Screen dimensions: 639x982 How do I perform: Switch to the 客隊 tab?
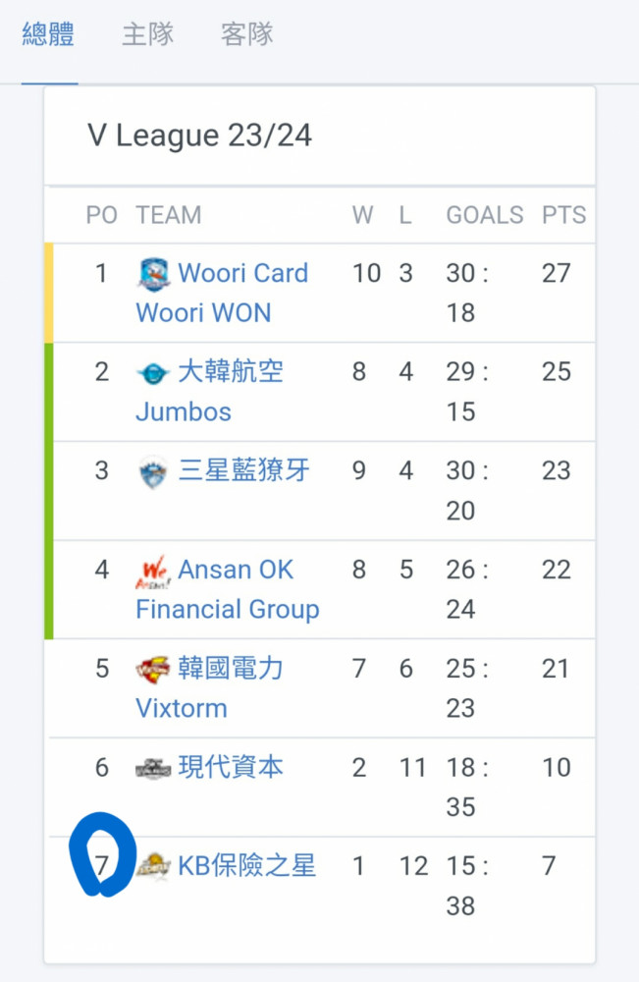pos(247,33)
